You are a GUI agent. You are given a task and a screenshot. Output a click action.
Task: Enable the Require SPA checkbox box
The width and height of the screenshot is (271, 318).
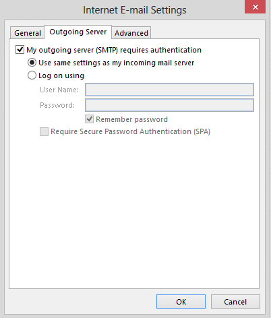pos(44,131)
